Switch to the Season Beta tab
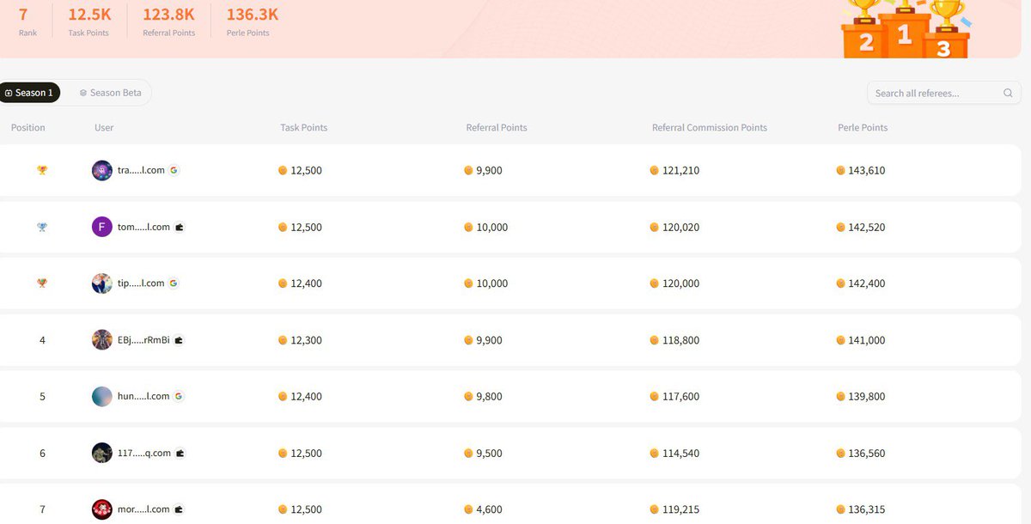Viewport: 1031px width, 524px height. click(110, 93)
